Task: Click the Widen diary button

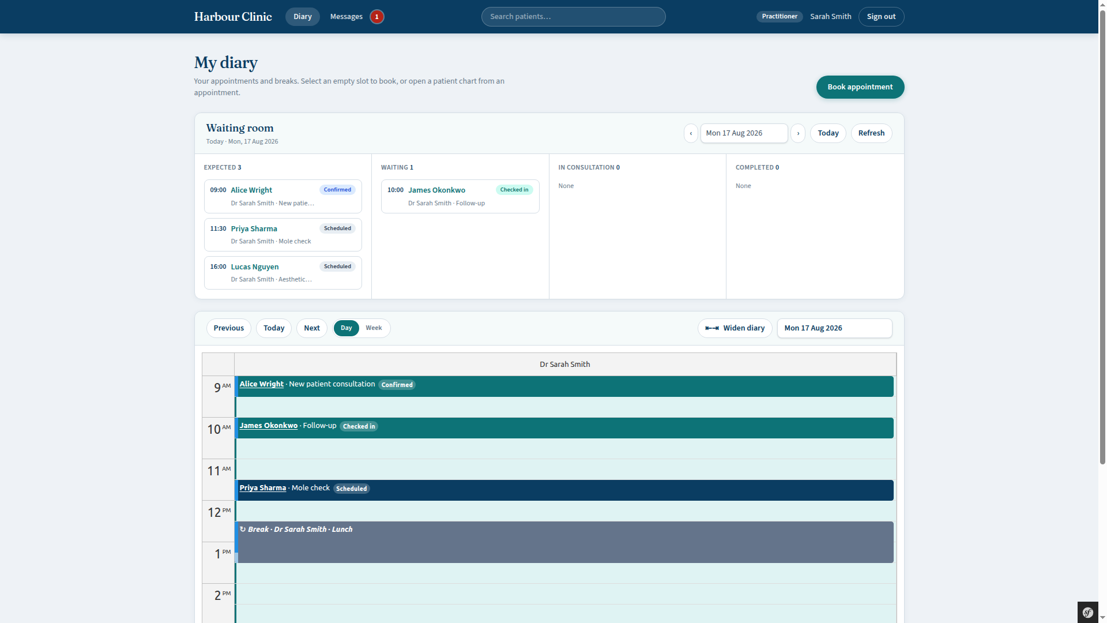Action: (x=735, y=328)
